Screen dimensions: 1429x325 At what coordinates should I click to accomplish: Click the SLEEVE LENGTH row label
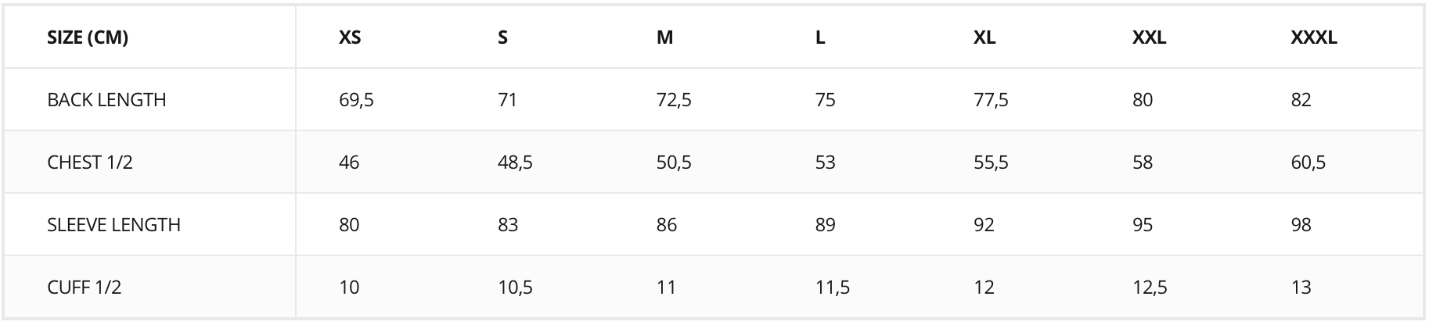coord(113,225)
